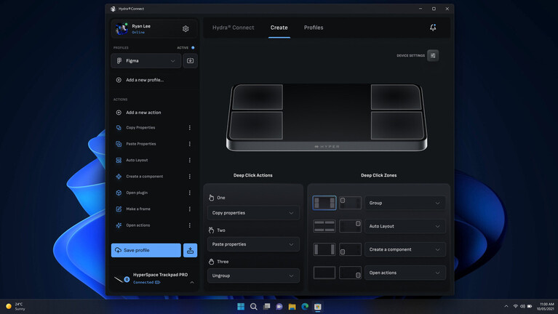
Task: Click the Bluetooth icon by HyperSpace Trackpad
Action: [127, 280]
